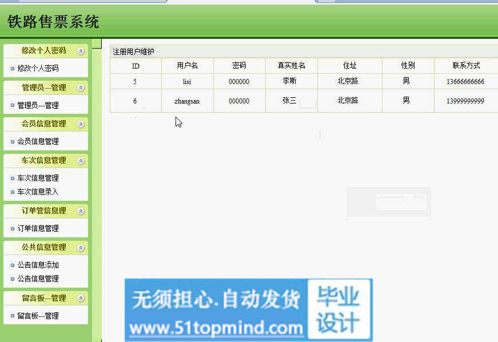Screen dimensions: 498x342
Task: Select the 住址 column header
Action: coord(350,66)
